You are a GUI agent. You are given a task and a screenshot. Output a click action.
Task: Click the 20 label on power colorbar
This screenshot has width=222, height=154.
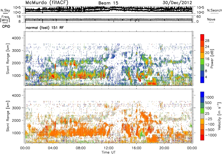pyautogui.click(x=207, y=53)
